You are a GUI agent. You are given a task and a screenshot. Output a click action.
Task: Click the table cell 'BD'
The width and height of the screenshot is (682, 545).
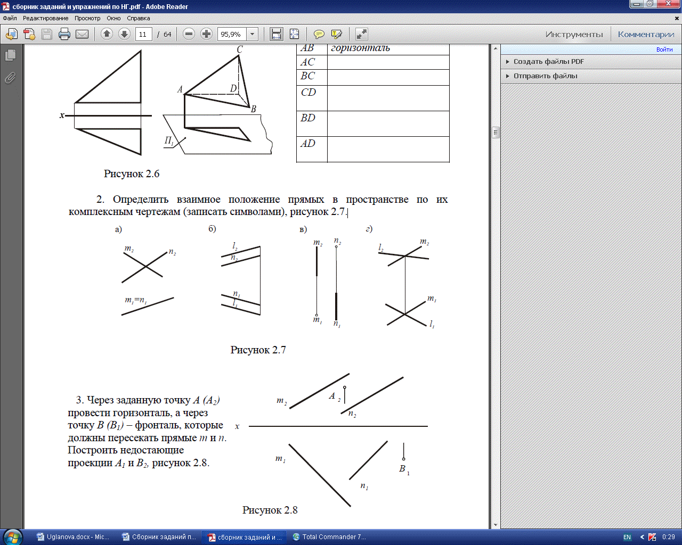coord(312,123)
